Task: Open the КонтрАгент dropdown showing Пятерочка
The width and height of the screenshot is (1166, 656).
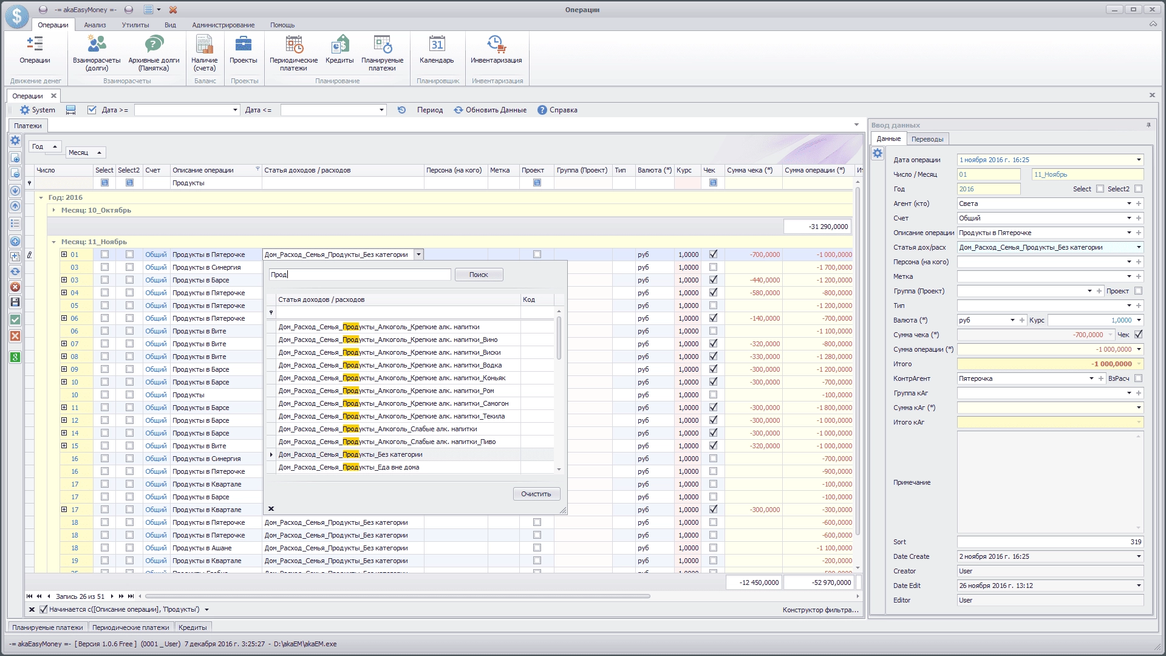Action: pyautogui.click(x=1091, y=378)
